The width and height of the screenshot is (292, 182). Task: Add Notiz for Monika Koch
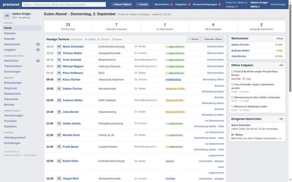coord(221,138)
